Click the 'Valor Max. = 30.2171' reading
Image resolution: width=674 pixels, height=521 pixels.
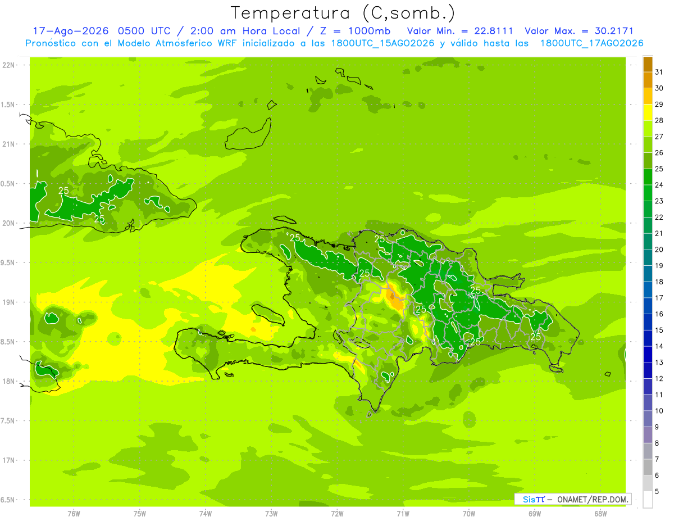tap(579, 31)
